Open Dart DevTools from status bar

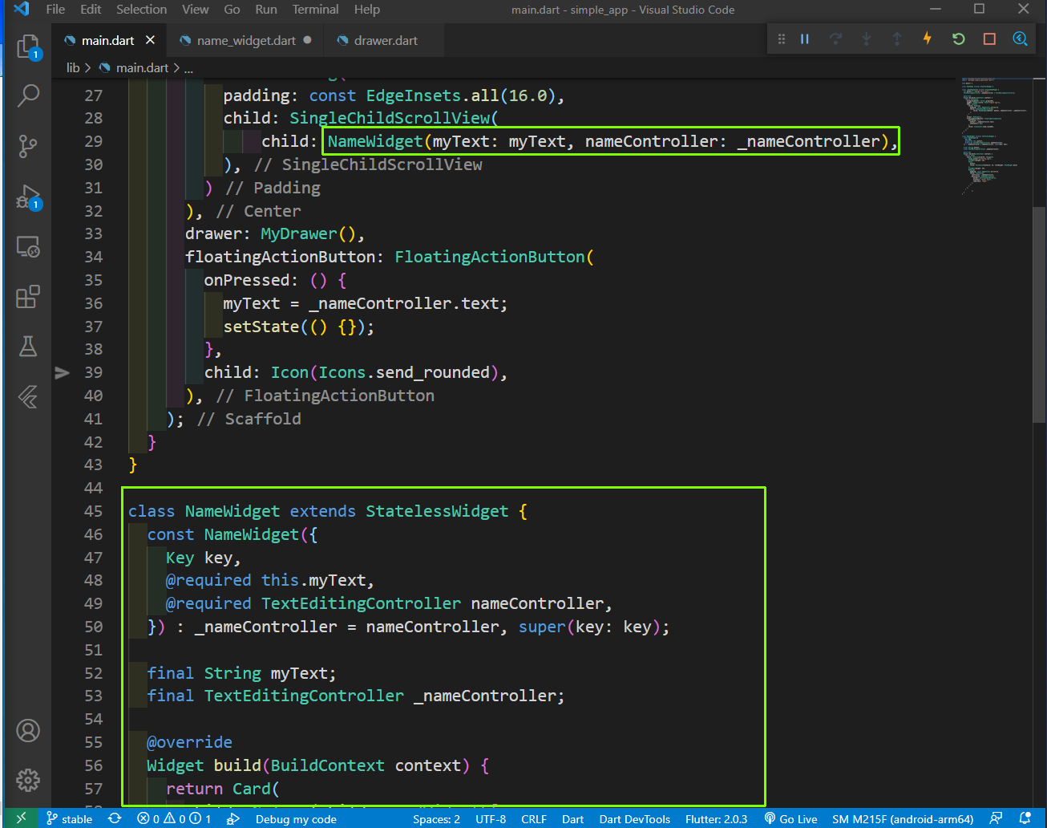click(x=634, y=818)
